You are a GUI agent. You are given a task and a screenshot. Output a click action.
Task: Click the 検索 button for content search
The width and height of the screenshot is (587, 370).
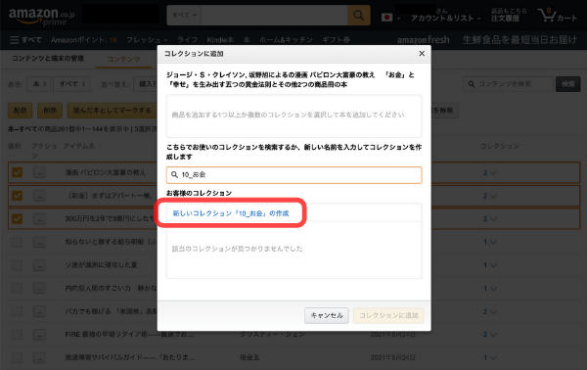click(567, 84)
